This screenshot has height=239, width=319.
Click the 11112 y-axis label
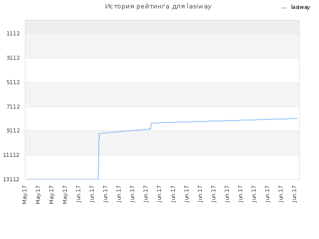11,155
